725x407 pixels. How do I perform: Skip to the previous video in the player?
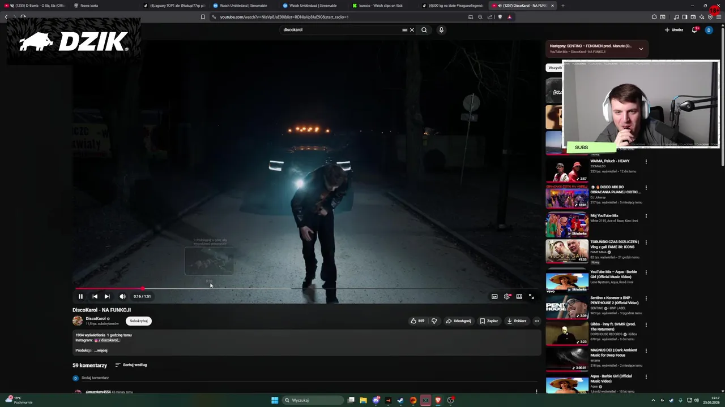(x=95, y=296)
